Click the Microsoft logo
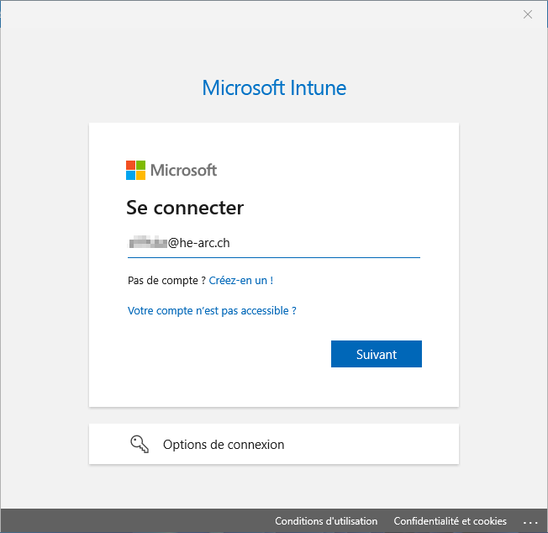Image resolution: width=548 pixels, height=533 pixels. 171,170
